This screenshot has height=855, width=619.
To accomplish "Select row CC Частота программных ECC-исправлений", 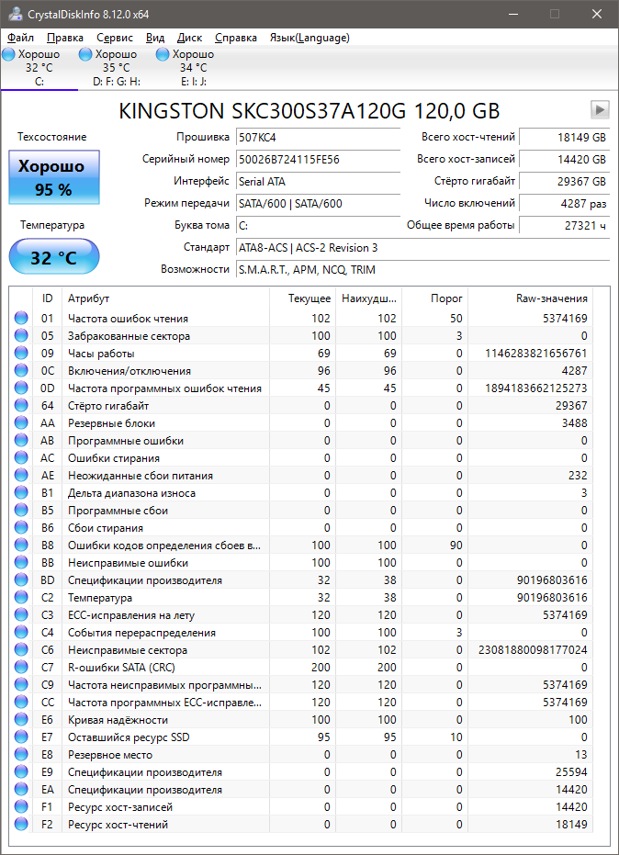I will 301,703.
